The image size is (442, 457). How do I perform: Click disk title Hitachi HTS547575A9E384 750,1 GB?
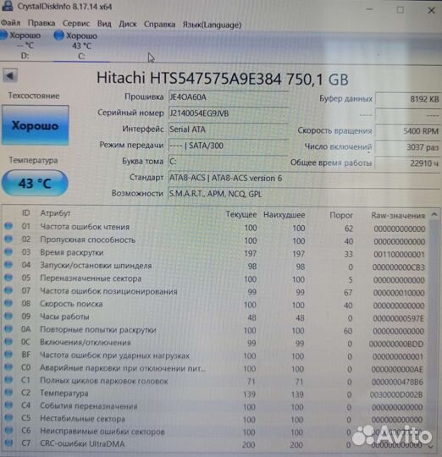point(223,79)
